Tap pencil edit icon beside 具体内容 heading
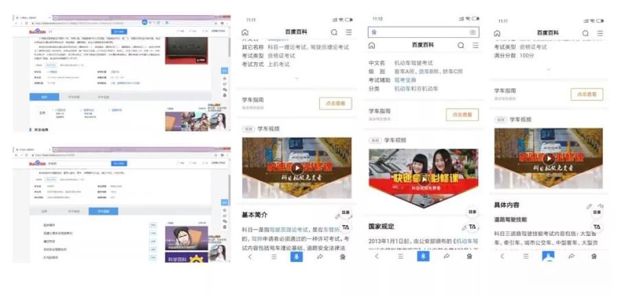The height and width of the screenshot is (295, 618). (589, 205)
